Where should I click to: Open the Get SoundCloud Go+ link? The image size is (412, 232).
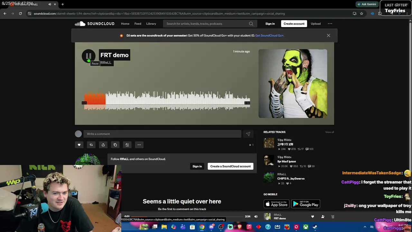pos(269,35)
